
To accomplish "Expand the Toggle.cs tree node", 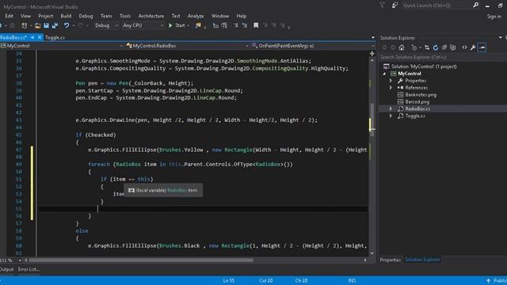I will click(x=391, y=116).
